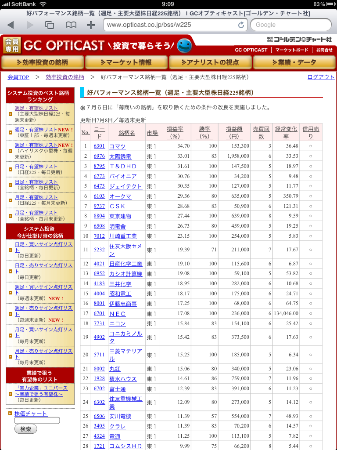Open the 太陽誘電 stock link
337x450 pixels.
coord(120,156)
